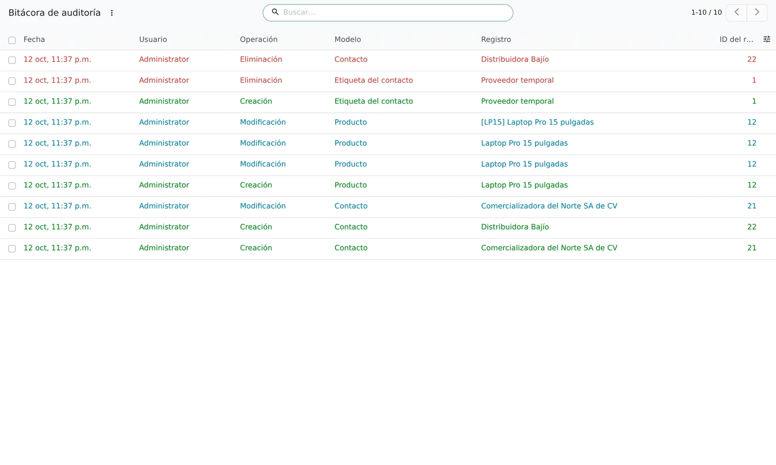Go to the previous page of records
Image resolution: width=776 pixels, height=465 pixels.
[x=736, y=13]
